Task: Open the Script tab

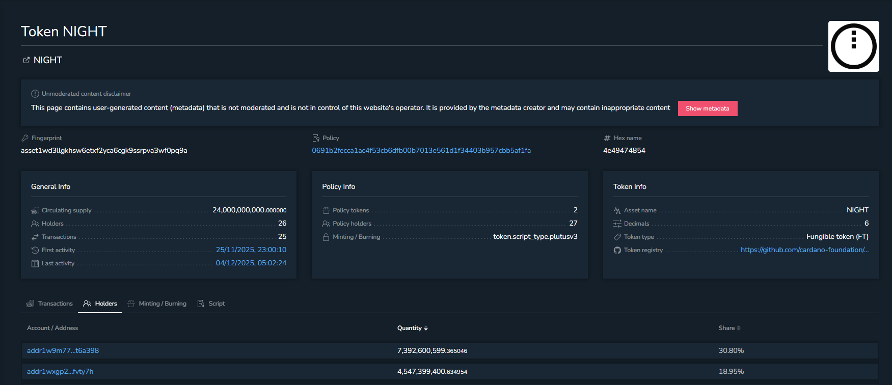Action: coord(211,304)
